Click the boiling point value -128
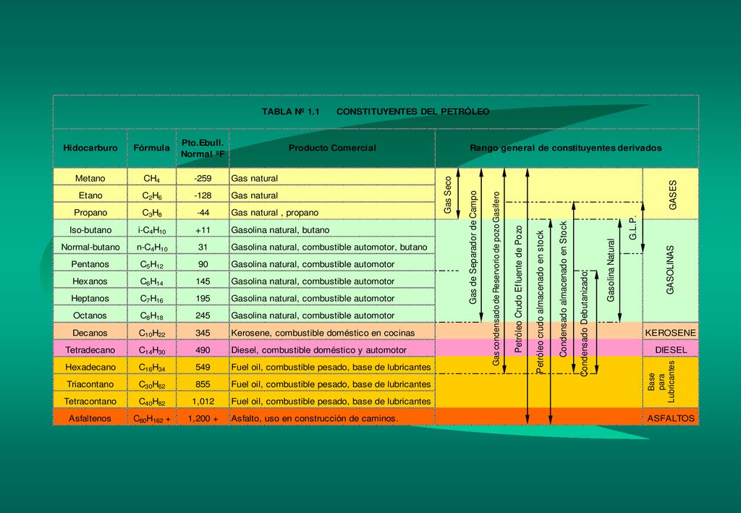This screenshot has height=513, width=741. coord(203,195)
